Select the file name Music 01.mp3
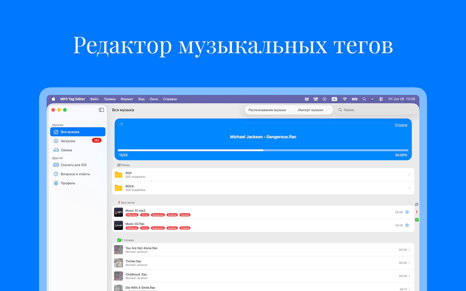 (x=135, y=210)
